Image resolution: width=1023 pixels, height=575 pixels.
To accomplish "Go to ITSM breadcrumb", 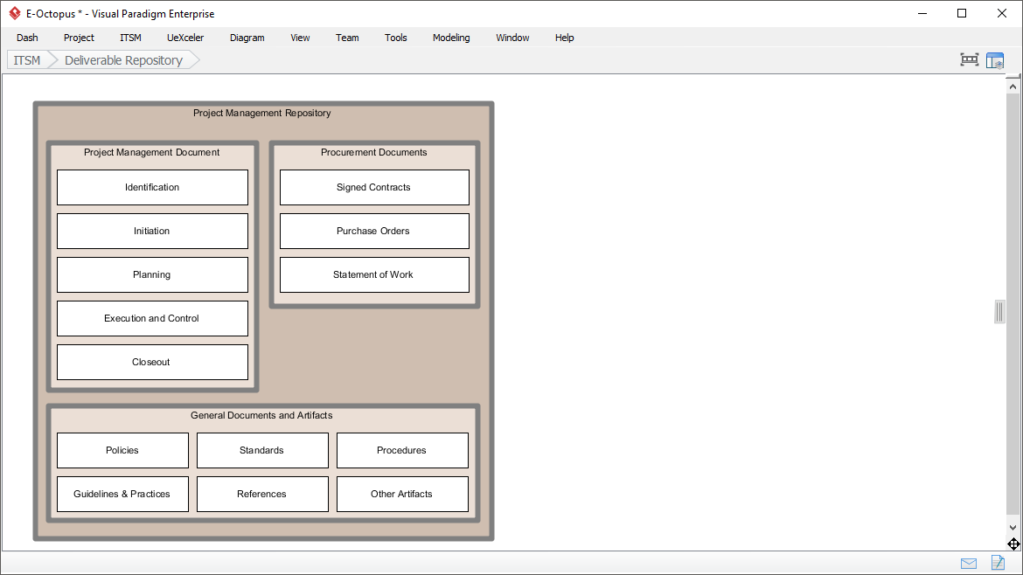I will (x=27, y=60).
